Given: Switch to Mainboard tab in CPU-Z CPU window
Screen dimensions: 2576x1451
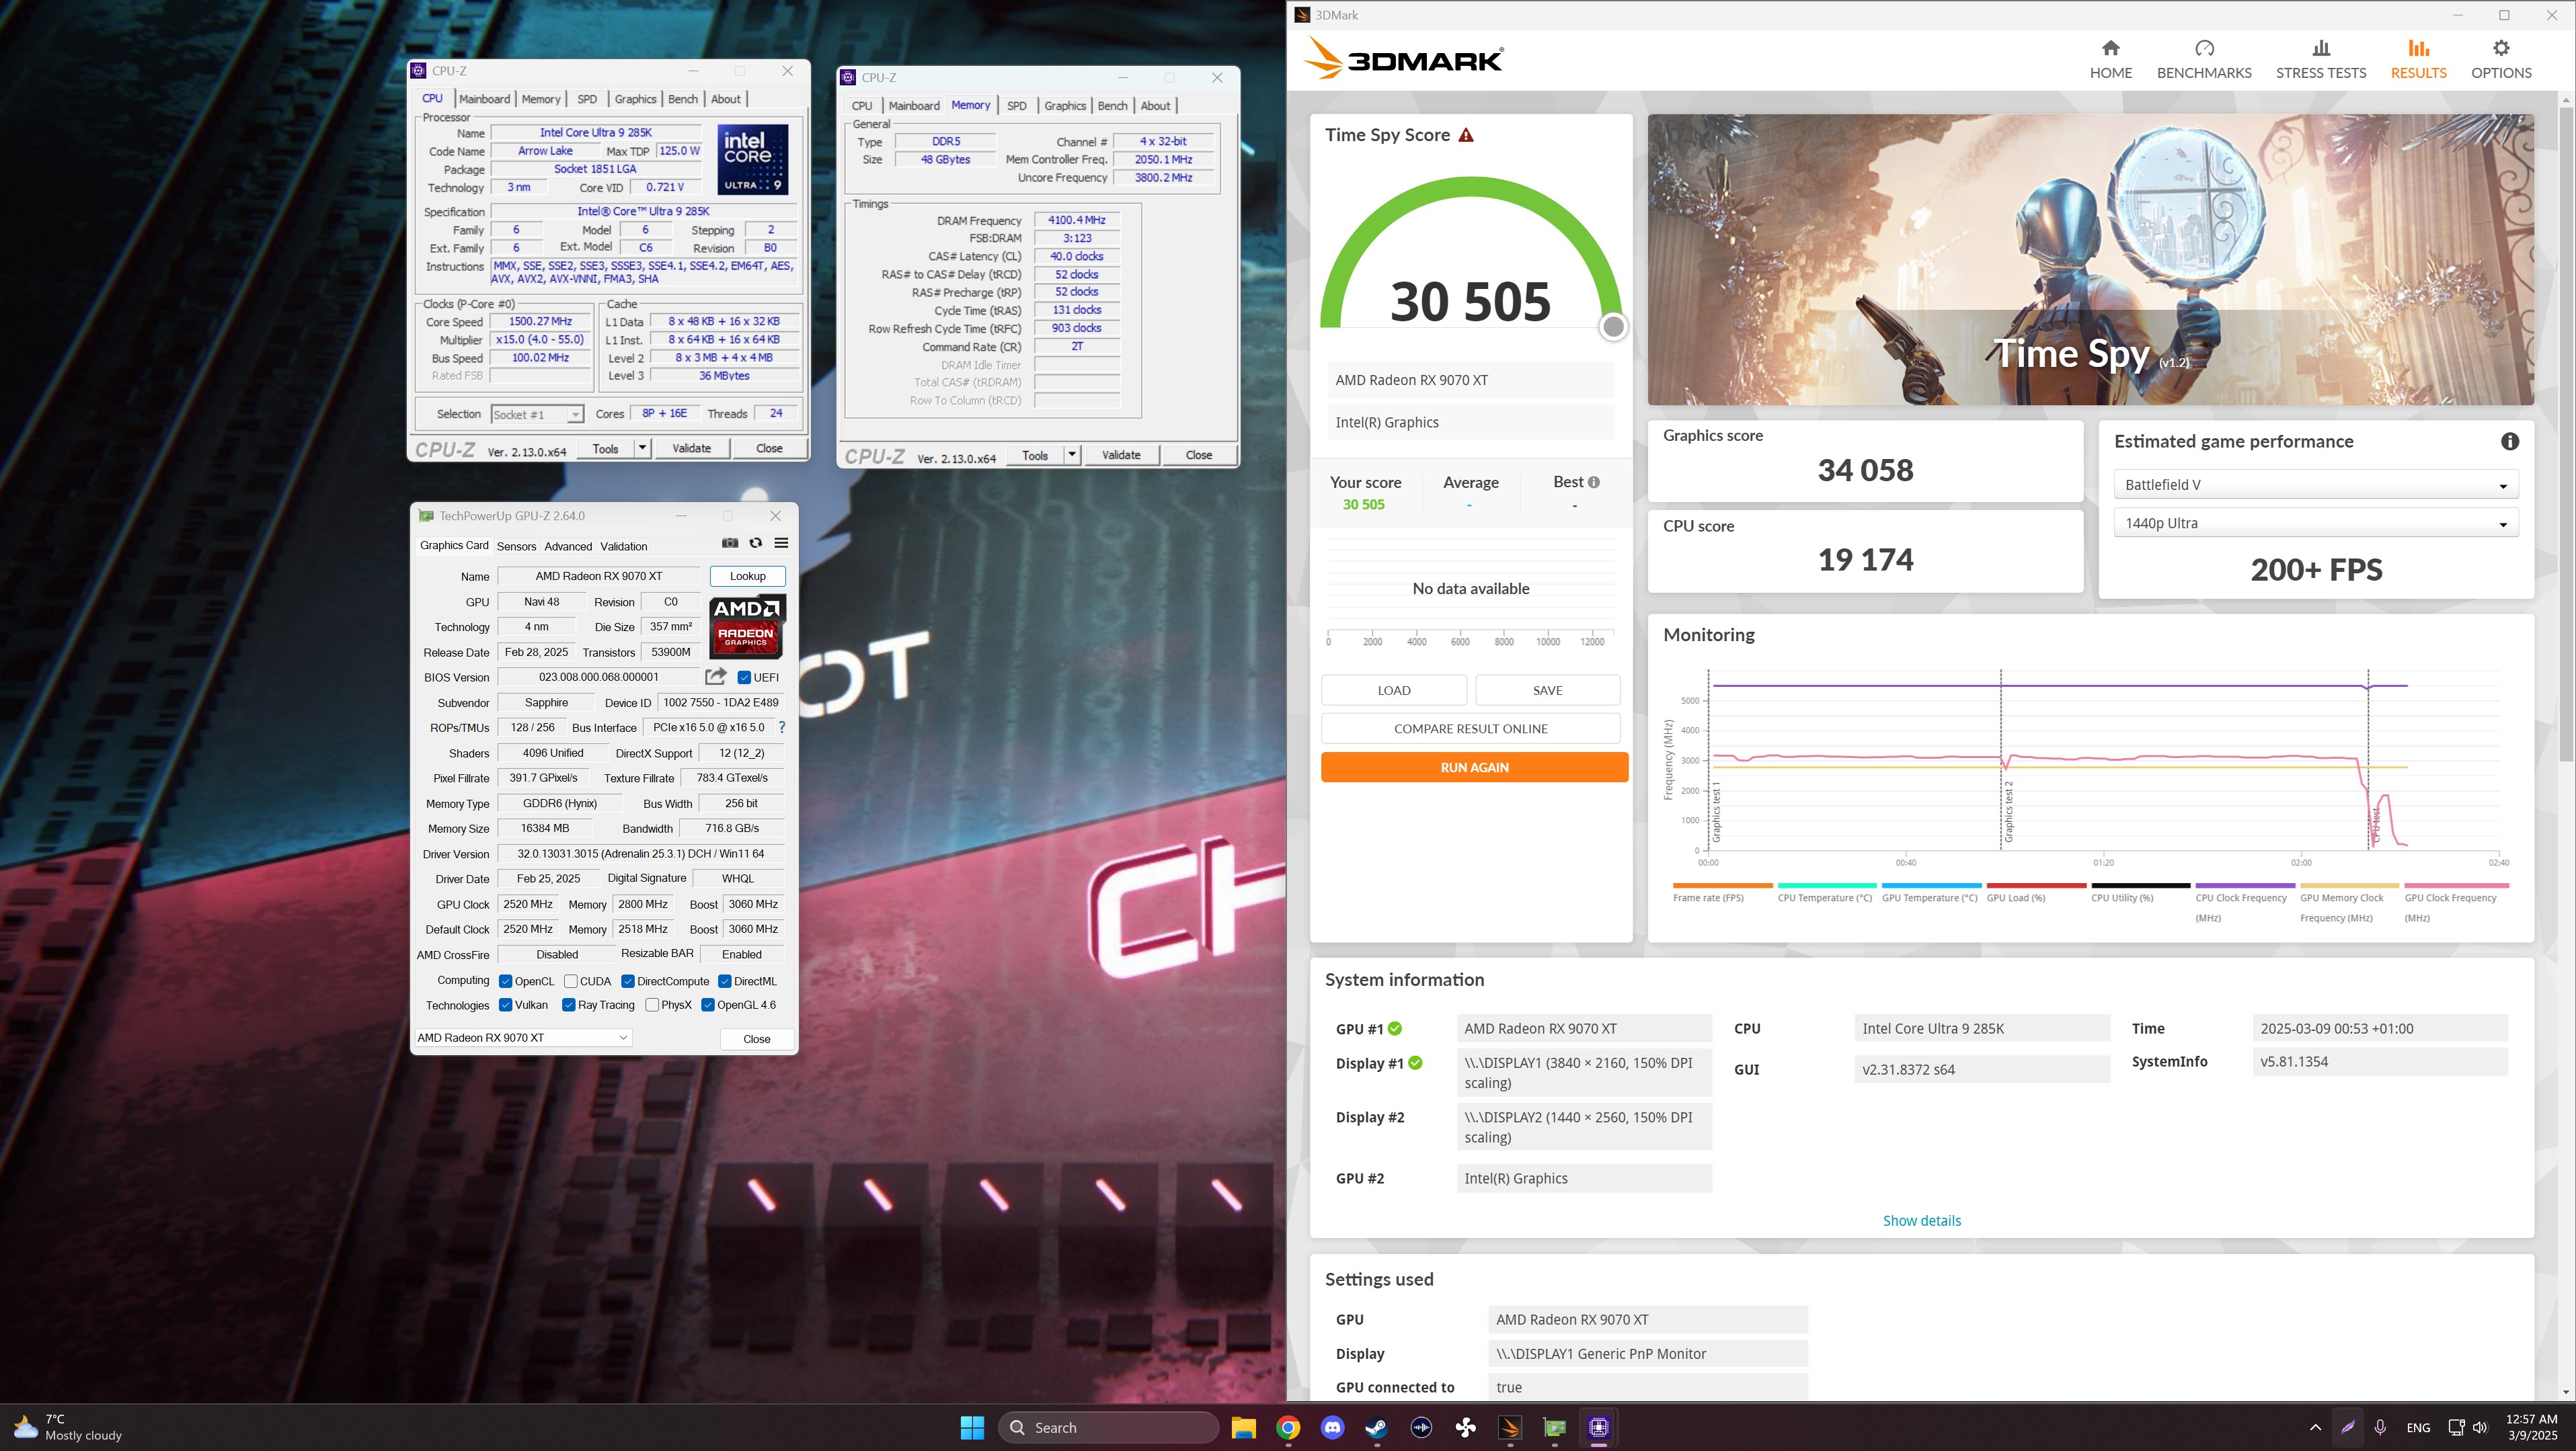Looking at the screenshot, I should click(x=484, y=99).
